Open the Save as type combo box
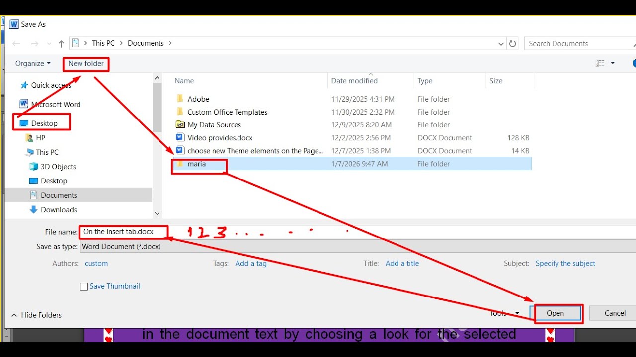 tap(358, 246)
